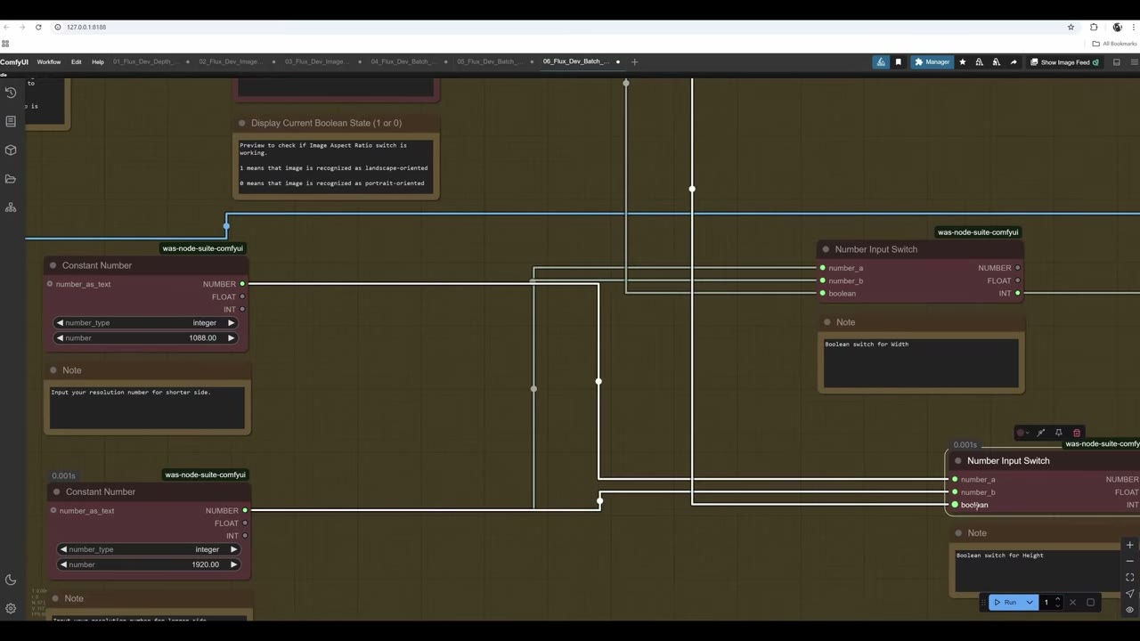Increase the 1088.00 number value arrow
Image resolution: width=1140 pixels, height=641 pixels.
(x=231, y=338)
